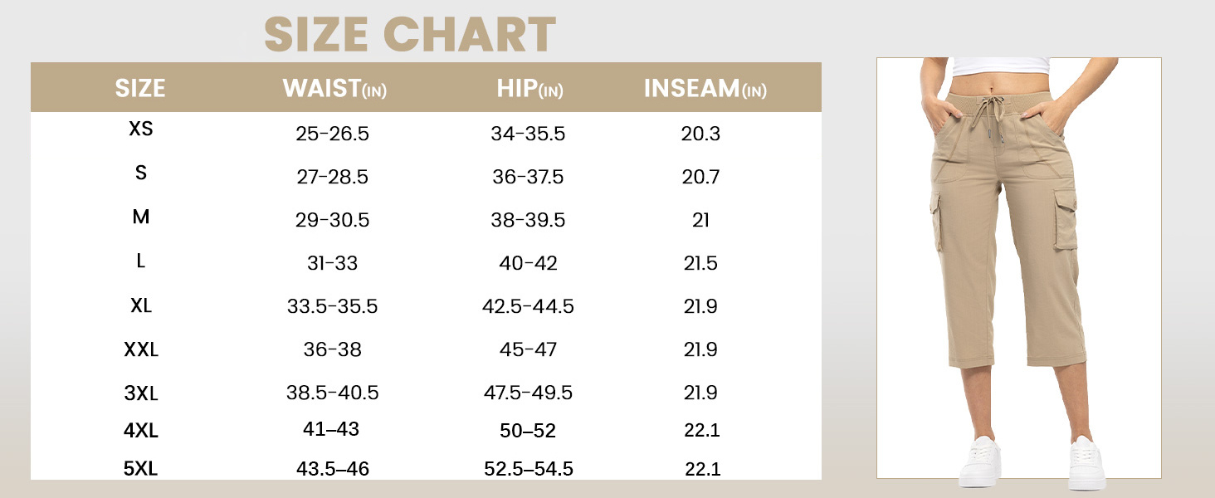Click hip value 47.5-49.5
The width and height of the screenshot is (1215, 498).
tap(528, 393)
